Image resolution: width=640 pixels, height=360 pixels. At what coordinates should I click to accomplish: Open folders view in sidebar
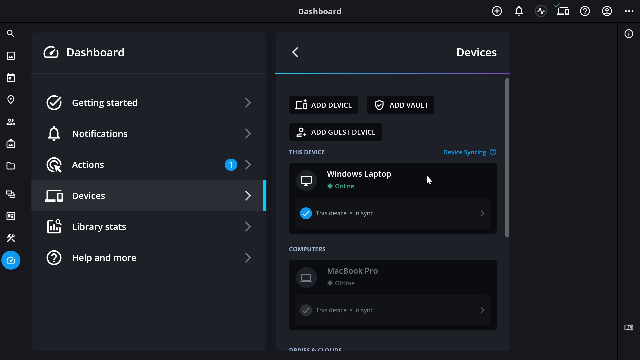tap(11, 166)
